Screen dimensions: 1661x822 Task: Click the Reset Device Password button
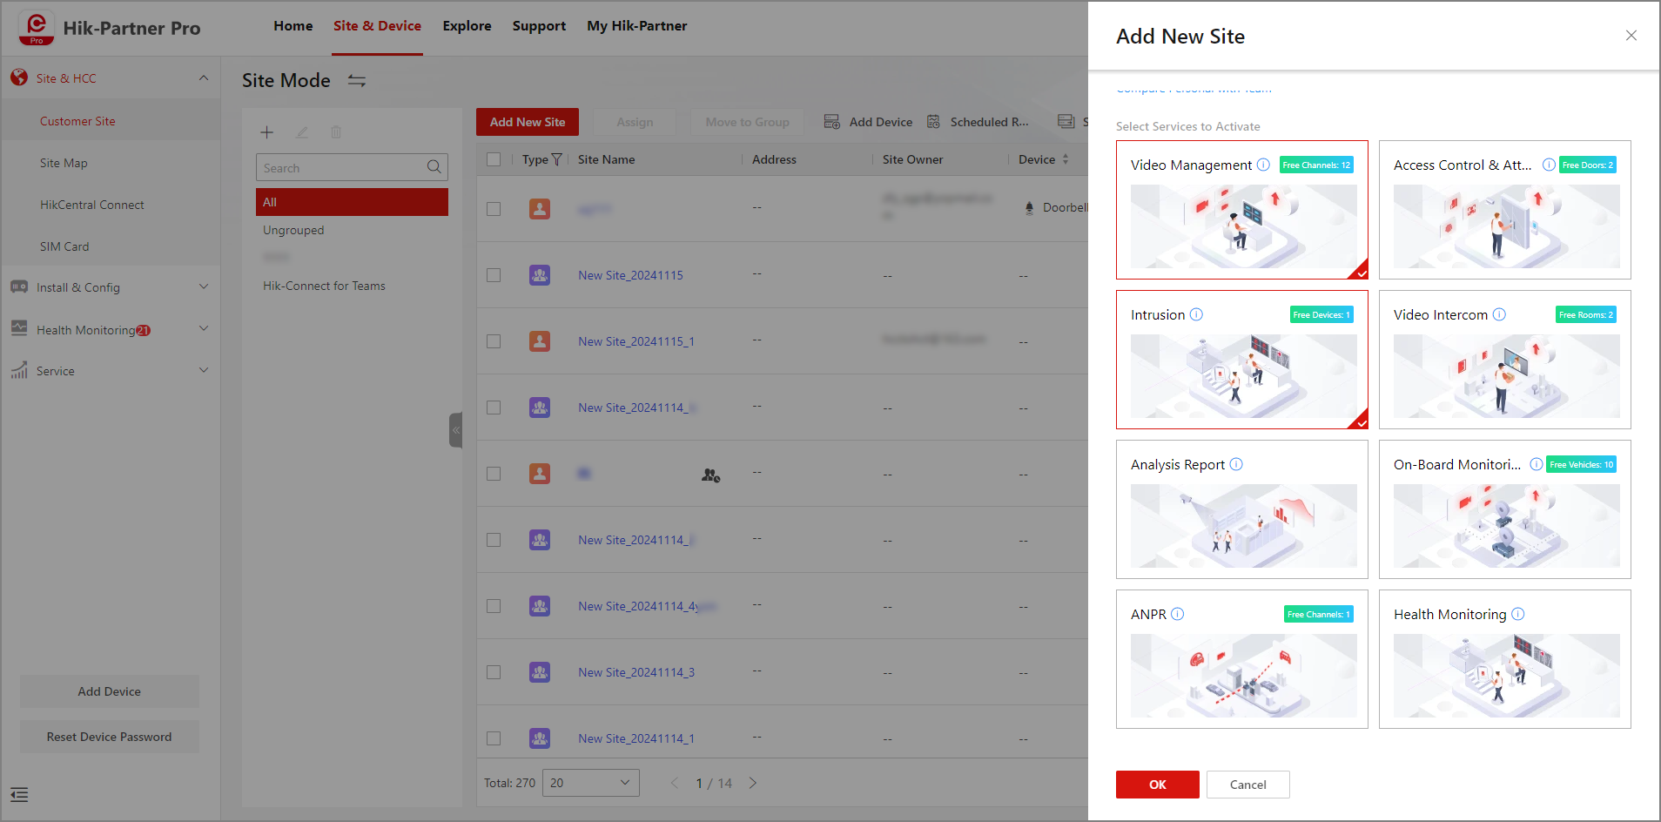pyautogui.click(x=110, y=737)
